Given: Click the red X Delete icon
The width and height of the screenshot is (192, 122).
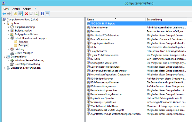Looking at the screenshot, I should pyautogui.click(x=26, y=14).
